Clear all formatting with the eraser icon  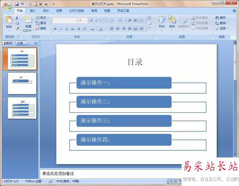click(x=104, y=20)
